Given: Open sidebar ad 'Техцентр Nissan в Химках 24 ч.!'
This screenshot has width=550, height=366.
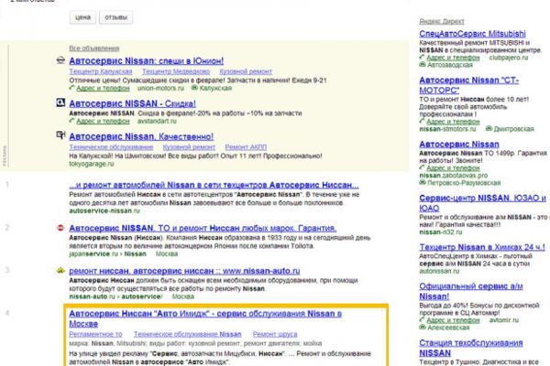Looking at the screenshot, I should point(482,247).
